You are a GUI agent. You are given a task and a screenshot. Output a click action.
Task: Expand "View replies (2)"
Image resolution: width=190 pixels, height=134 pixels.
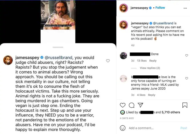click(150, 68)
